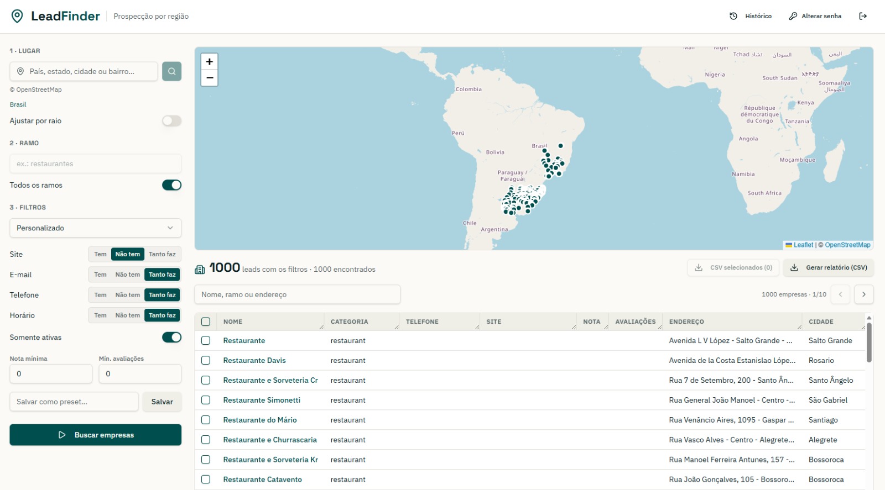Click the place search input field
This screenshot has height=490, width=885.
(84, 71)
